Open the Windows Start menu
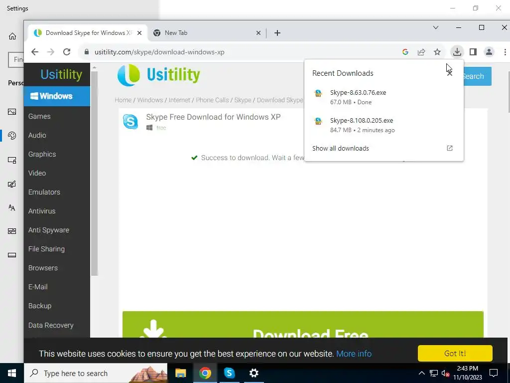The height and width of the screenshot is (383, 510). pyautogui.click(x=12, y=373)
